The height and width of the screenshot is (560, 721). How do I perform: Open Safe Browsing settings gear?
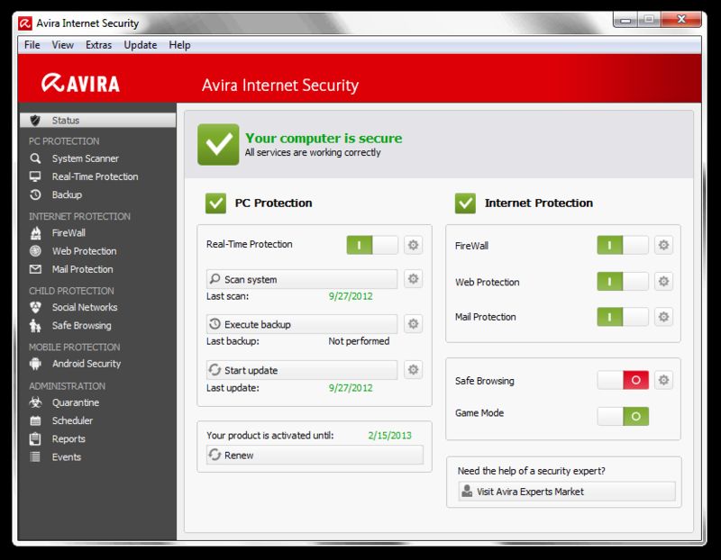pyautogui.click(x=663, y=380)
